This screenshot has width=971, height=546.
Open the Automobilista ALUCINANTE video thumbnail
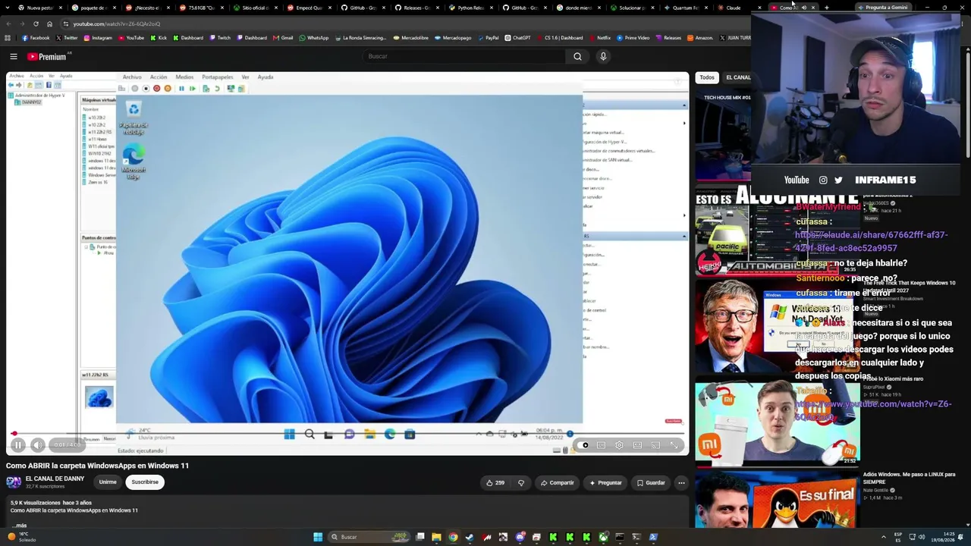coord(778,229)
